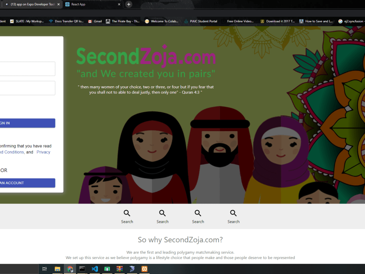Viewport: 365px width, 274px height.
Task: Click the fourth Search magnifier icon
Action: coord(234,213)
